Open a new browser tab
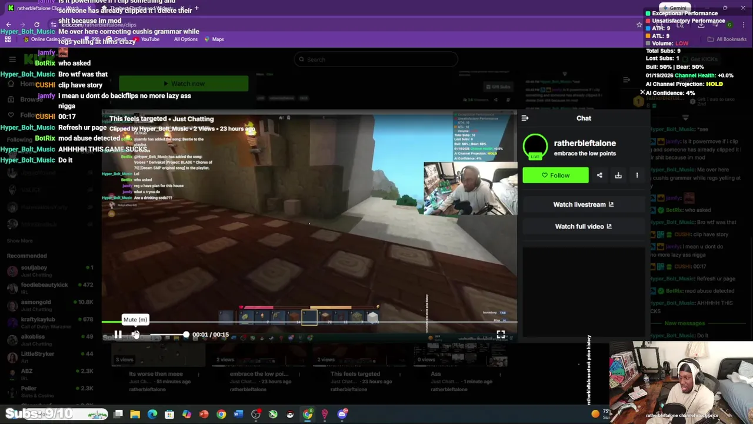Screen dimensions: 753x424 click(196, 8)
